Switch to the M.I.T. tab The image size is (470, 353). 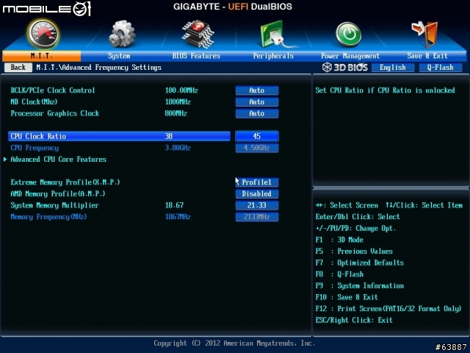tap(41, 56)
